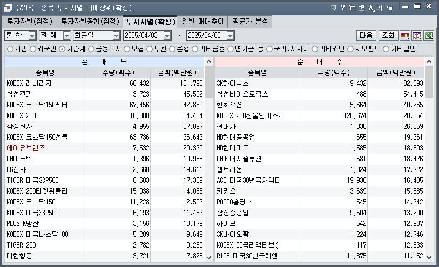
Task: Click the start date field 2025/04/03
Action: point(143,36)
